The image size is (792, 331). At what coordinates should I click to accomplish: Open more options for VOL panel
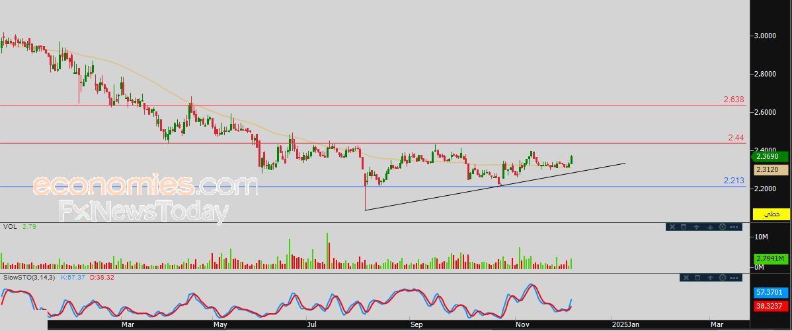coord(734,227)
